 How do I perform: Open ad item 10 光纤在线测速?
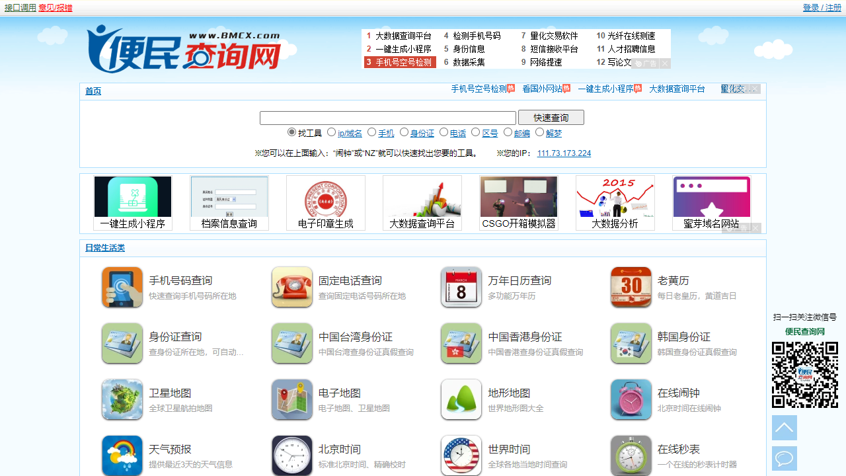[x=626, y=36]
